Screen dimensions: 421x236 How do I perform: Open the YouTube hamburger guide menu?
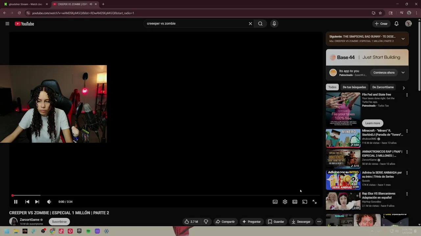[7, 24]
